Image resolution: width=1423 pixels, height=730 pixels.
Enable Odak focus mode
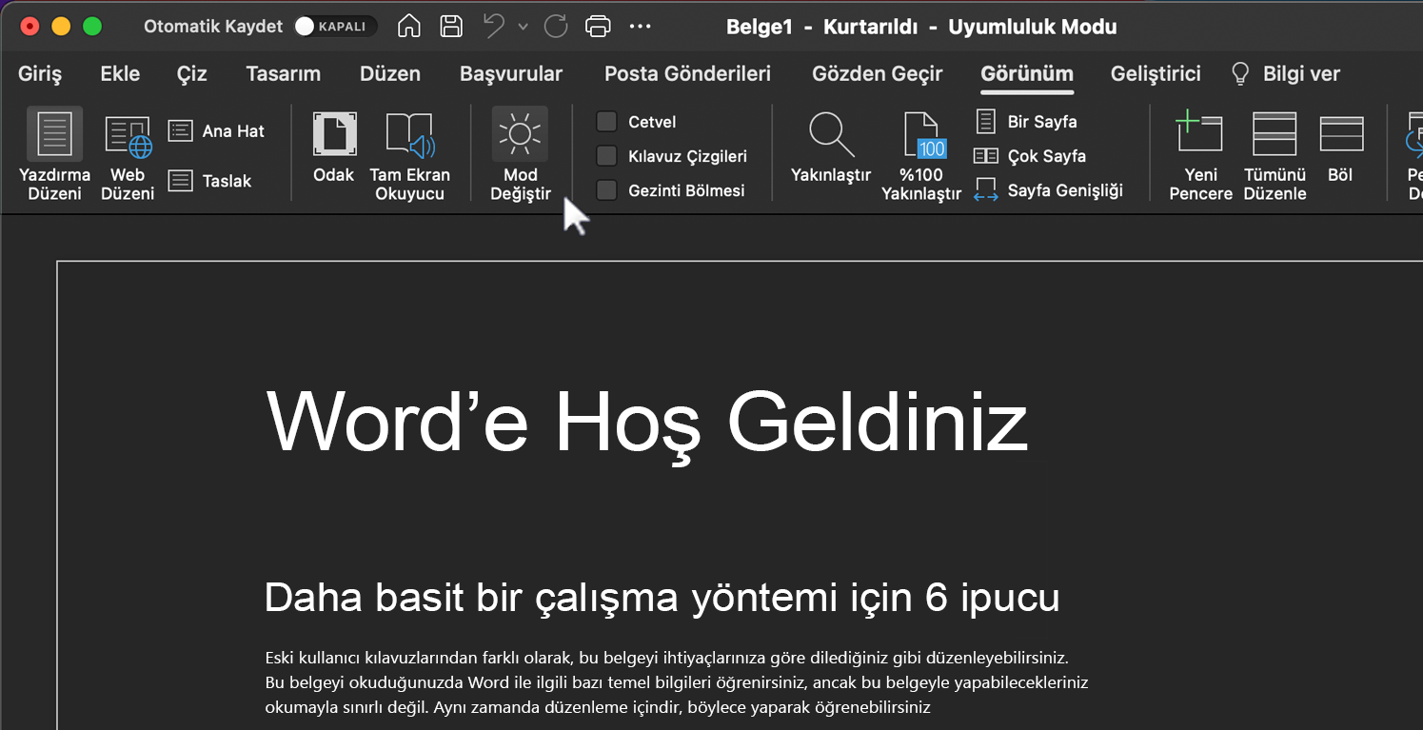pyautogui.click(x=334, y=147)
